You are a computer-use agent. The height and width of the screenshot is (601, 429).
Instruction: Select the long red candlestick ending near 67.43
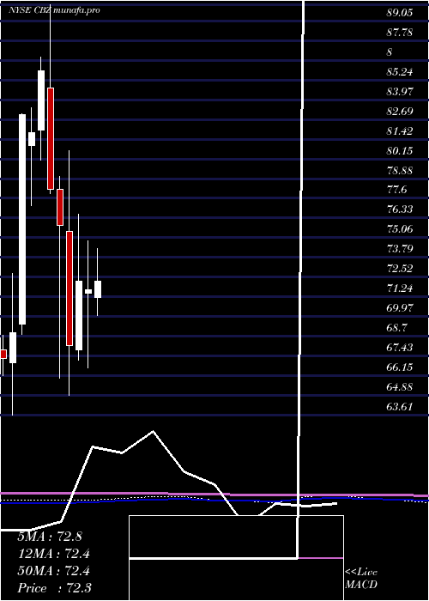69,288
